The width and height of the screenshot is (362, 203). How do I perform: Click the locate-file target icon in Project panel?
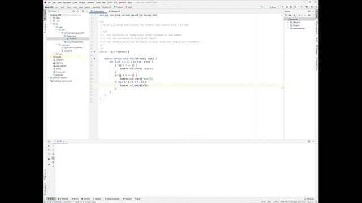click(74, 11)
